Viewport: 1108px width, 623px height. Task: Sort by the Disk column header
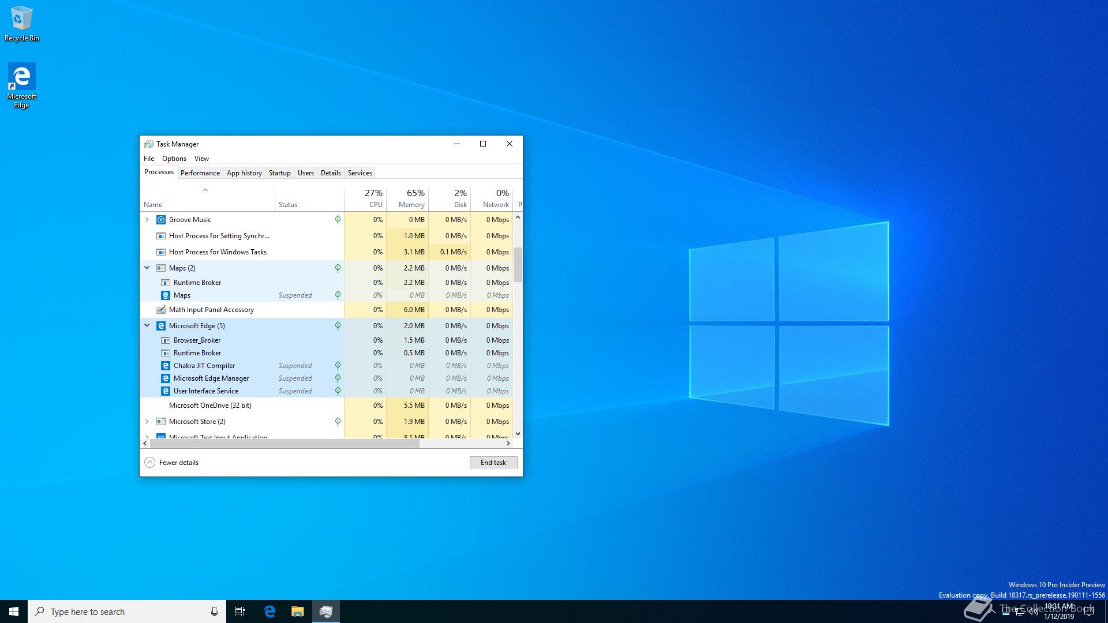pos(450,199)
